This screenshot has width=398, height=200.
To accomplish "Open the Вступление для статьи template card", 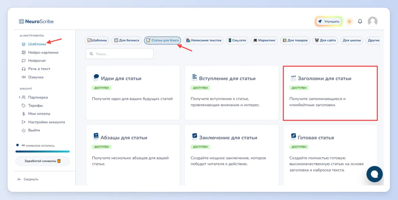I will coord(232,93).
